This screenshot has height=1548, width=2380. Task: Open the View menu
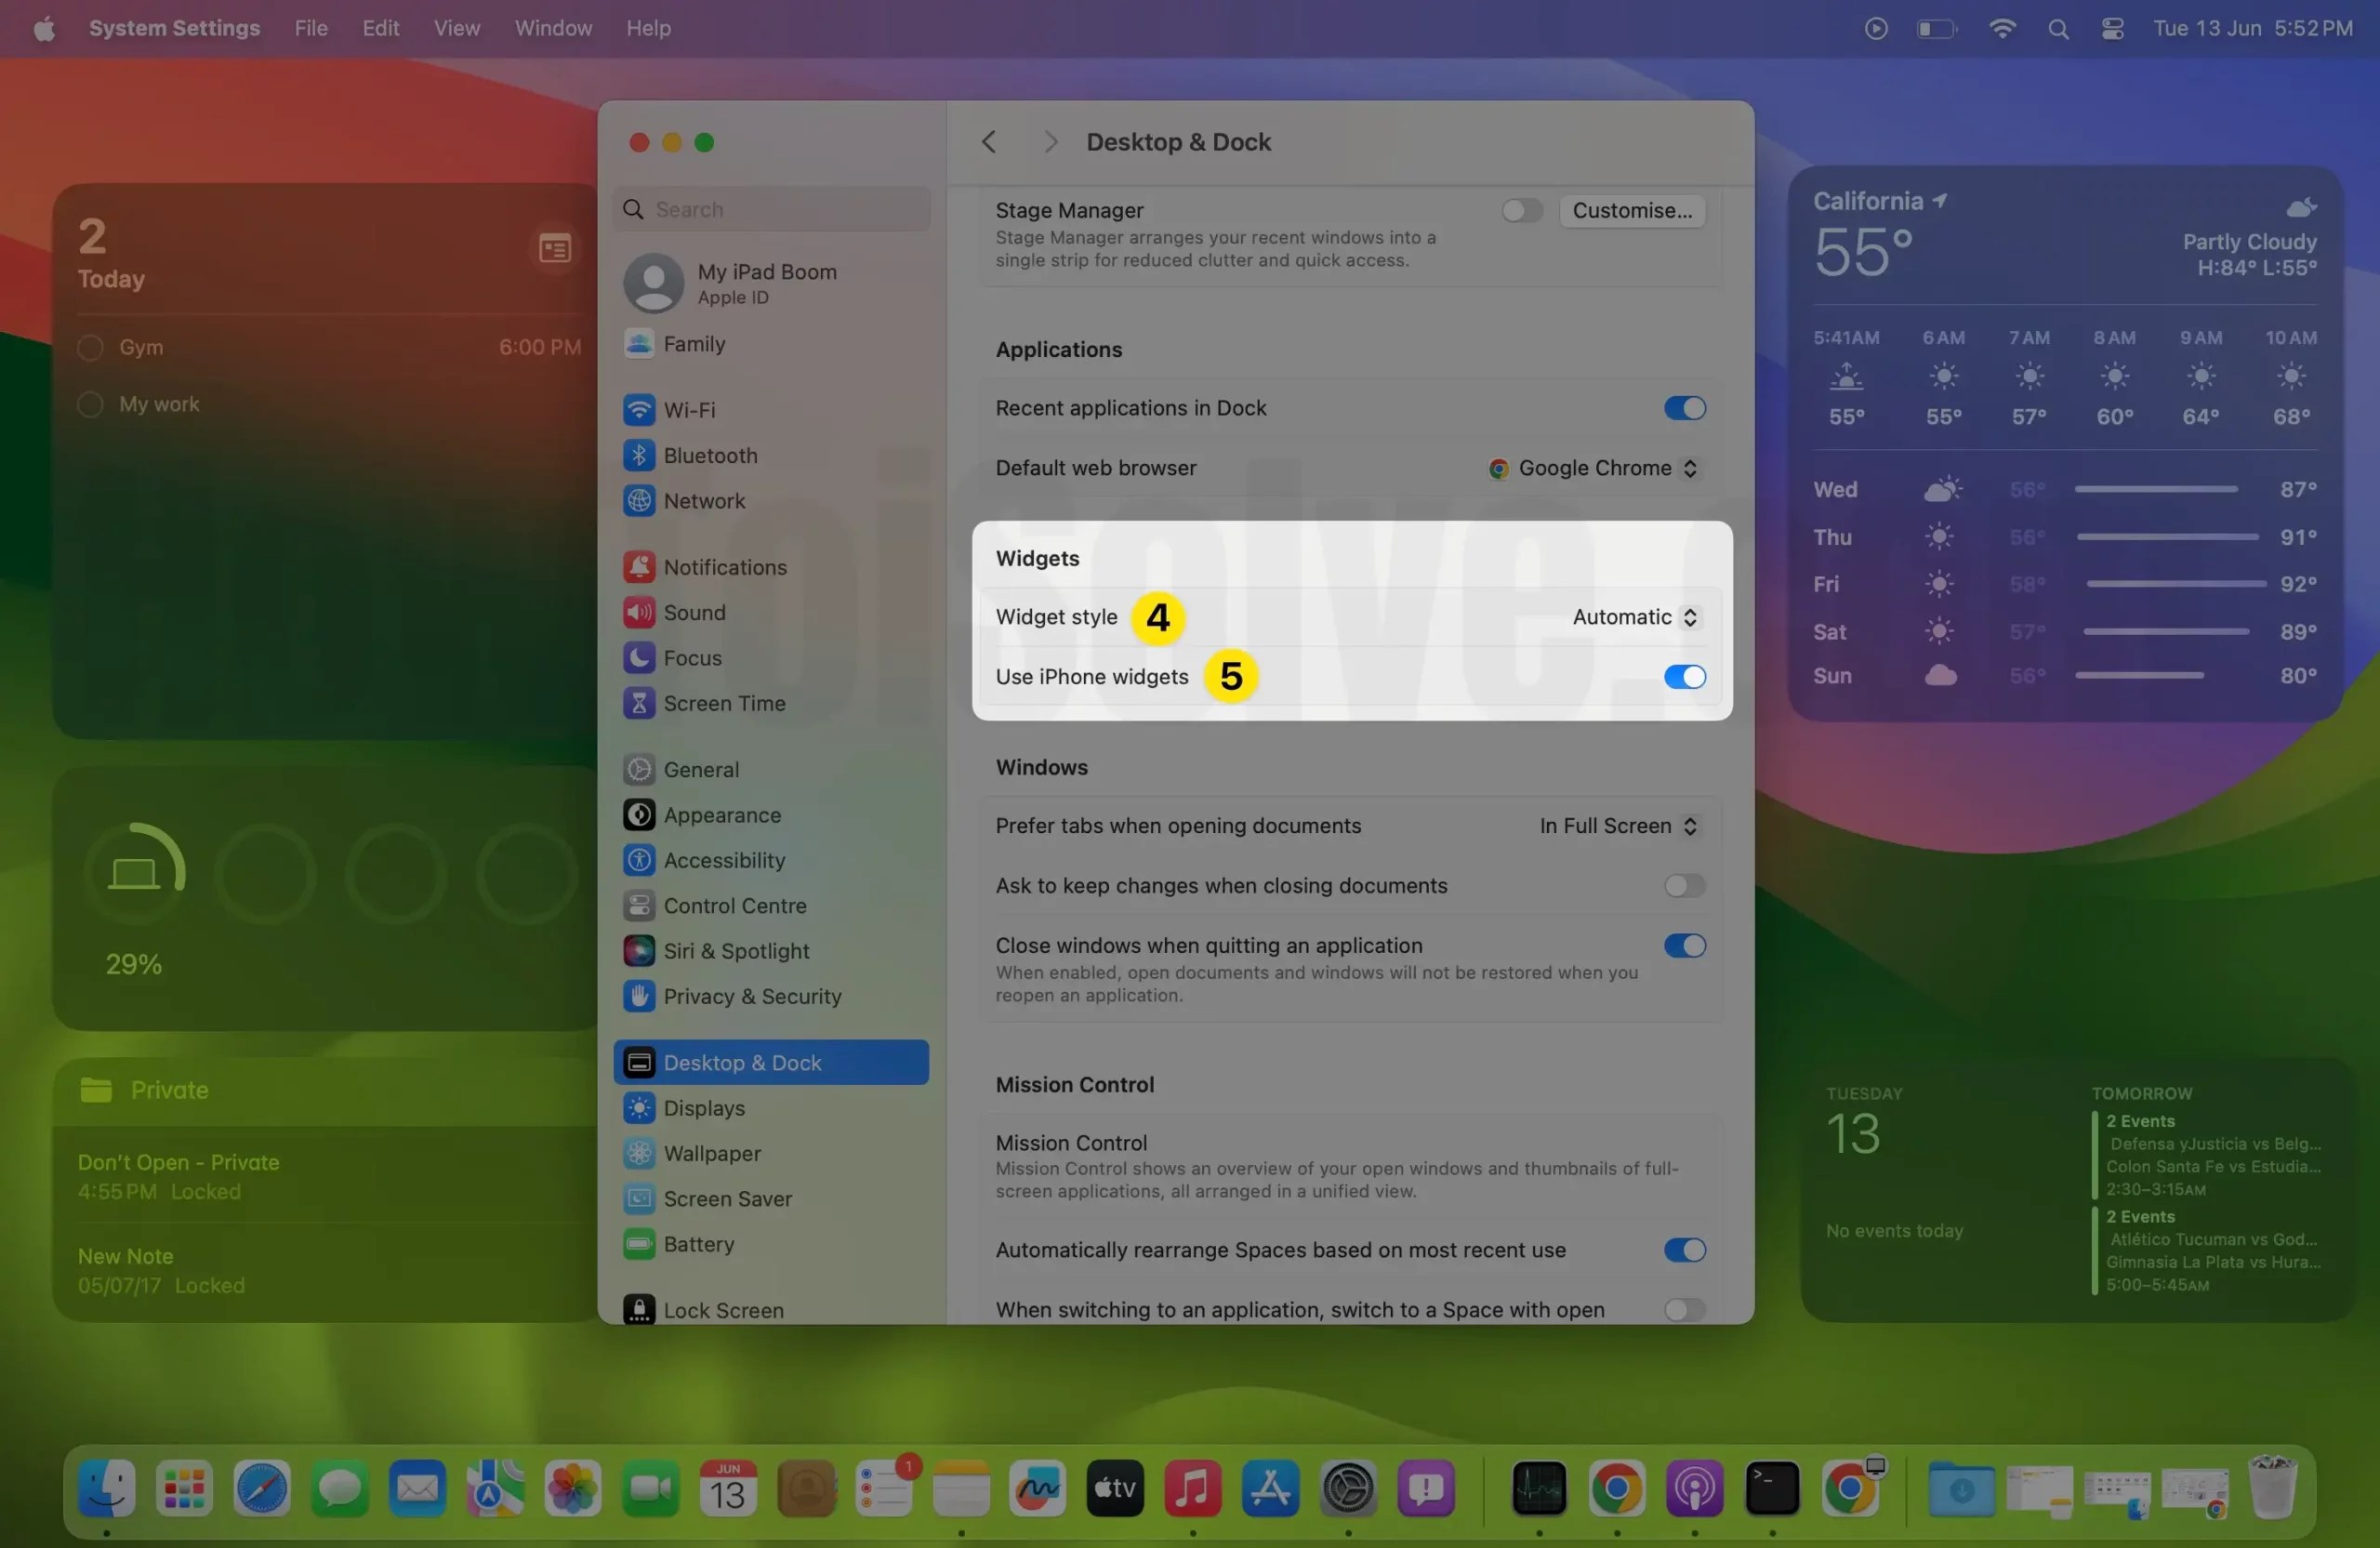[456, 28]
